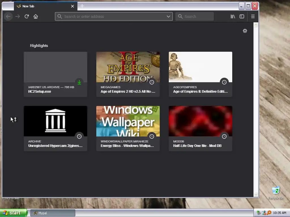
Task: Click Half-Life Day One file - Mod DB title
Action: (x=197, y=146)
